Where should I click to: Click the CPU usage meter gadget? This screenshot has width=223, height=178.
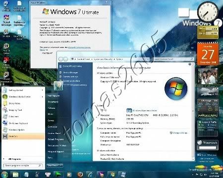[208, 108]
